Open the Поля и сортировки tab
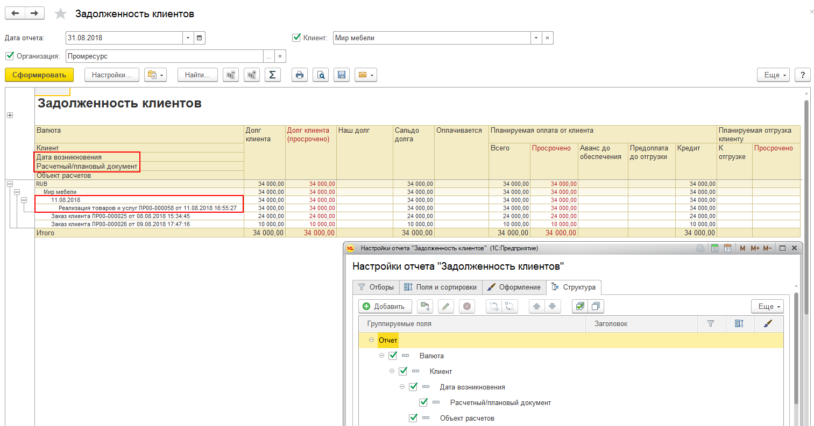The height and width of the screenshot is (426, 814). pos(441,287)
